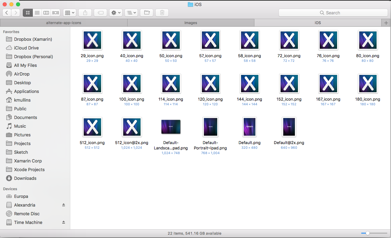Switch to list view
Viewport: 391px width, 238px height.
point(37,12)
